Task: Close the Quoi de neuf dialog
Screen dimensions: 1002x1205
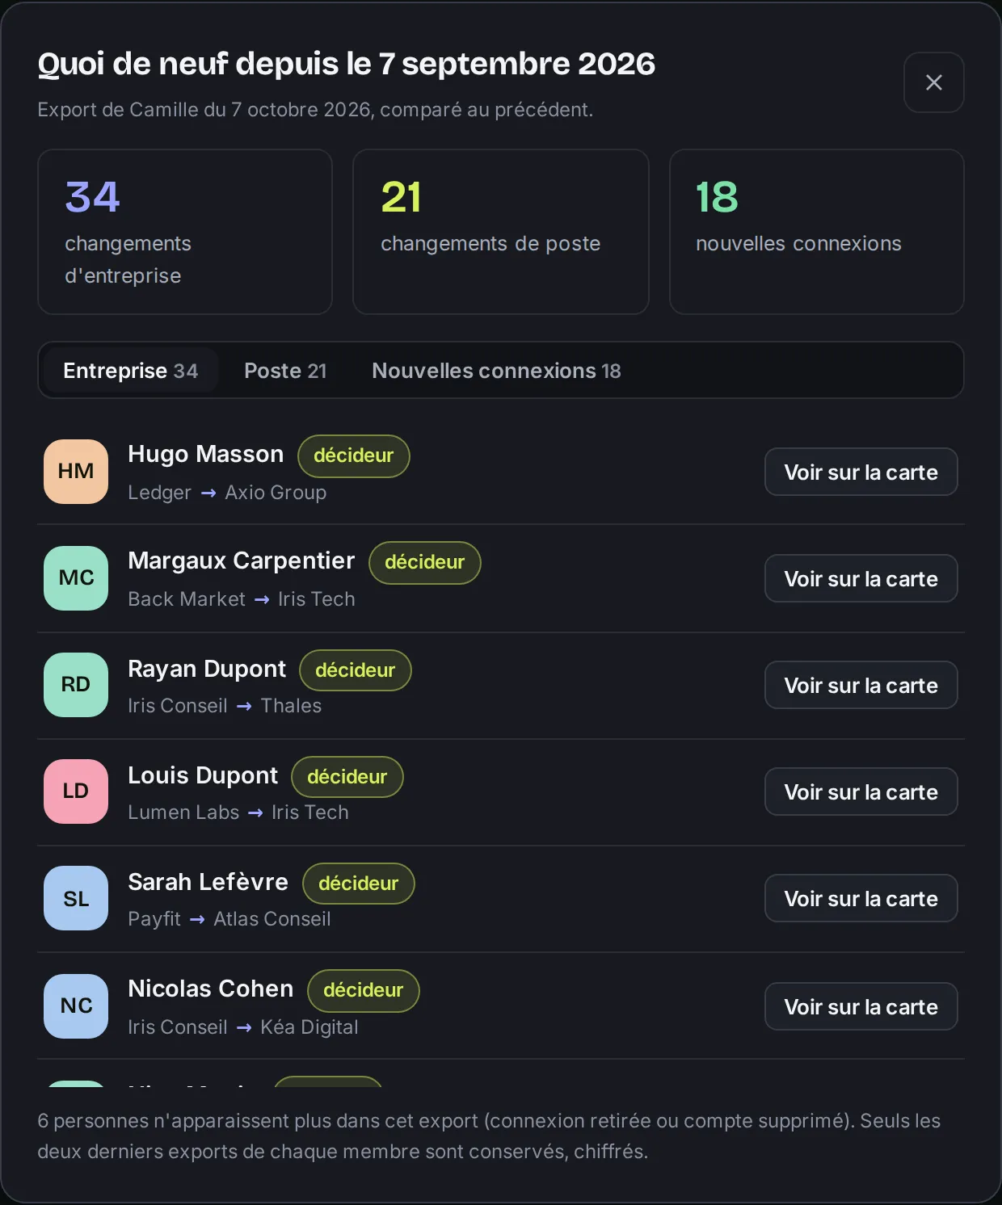Action: [x=933, y=82]
